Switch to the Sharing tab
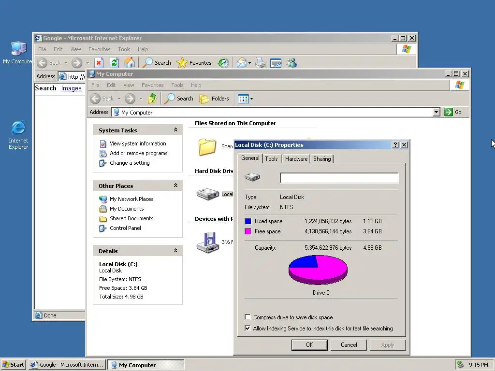Viewport: 495px width, 371px height. [x=322, y=158]
